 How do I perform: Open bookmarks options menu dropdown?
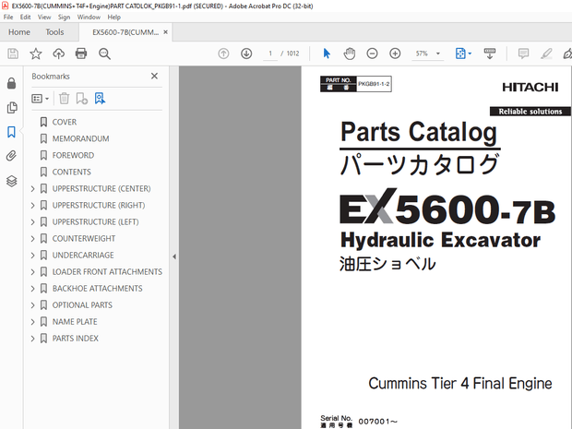point(40,99)
